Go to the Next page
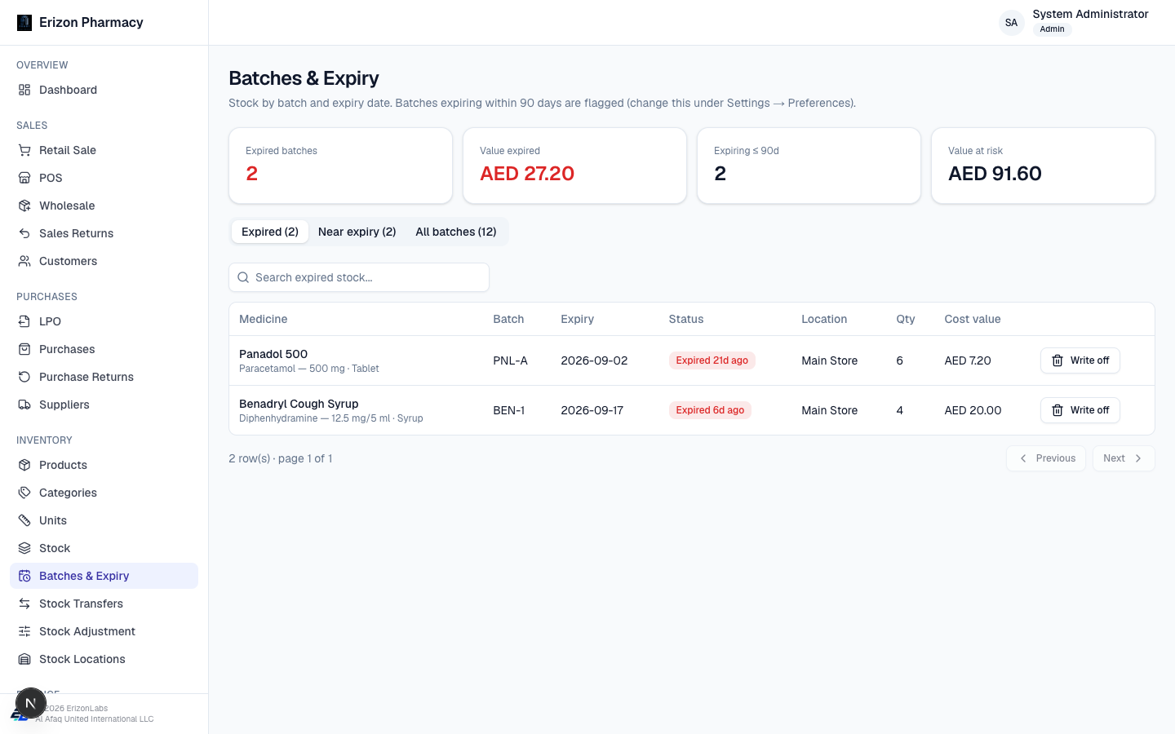 click(x=1124, y=458)
